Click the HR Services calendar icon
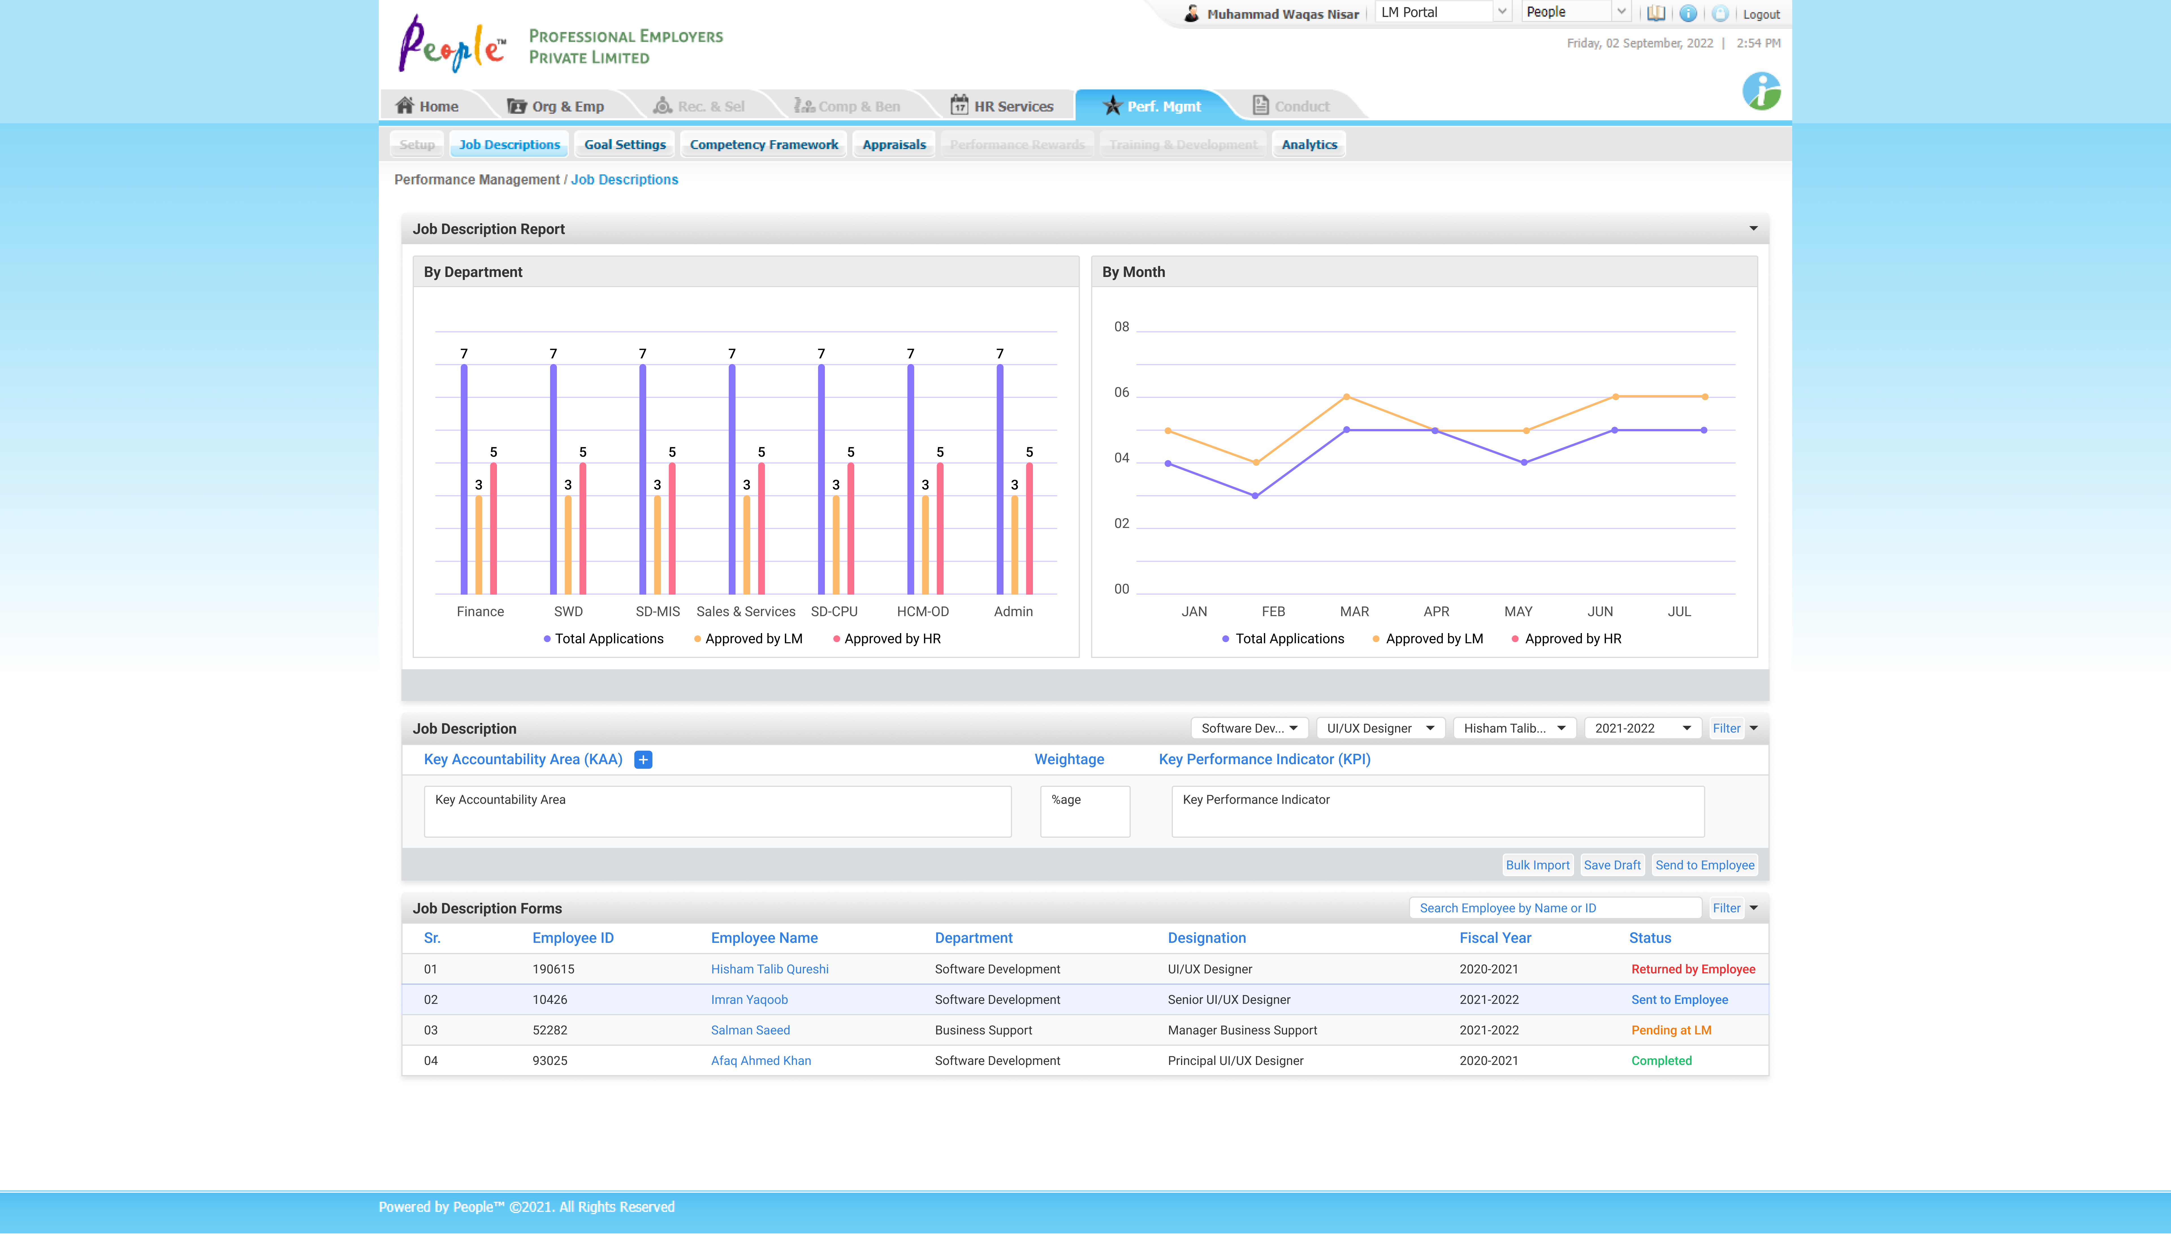Viewport: 2171px width, 1256px height. click(x=960, y=105)
